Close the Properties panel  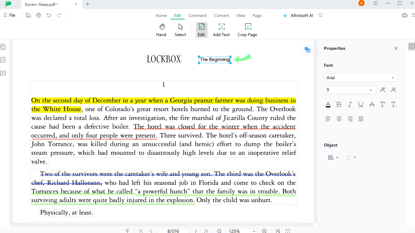coord(396,48)
